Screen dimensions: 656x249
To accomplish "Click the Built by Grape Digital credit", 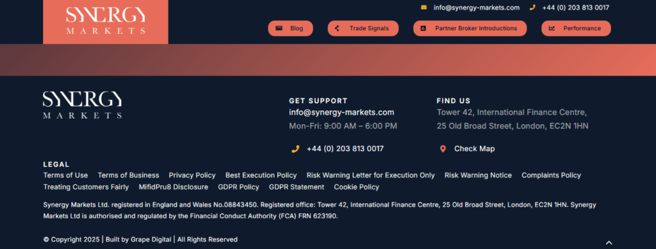I will (138, 239).
